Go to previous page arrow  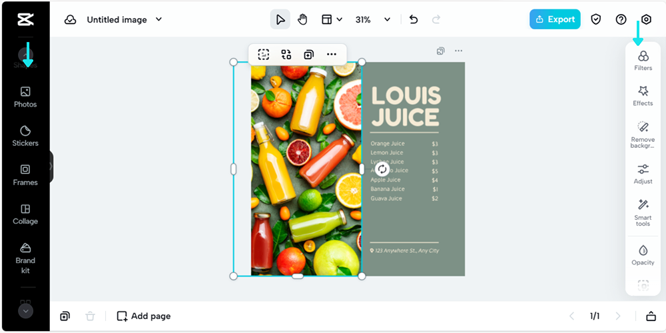[x=571, y=316]
